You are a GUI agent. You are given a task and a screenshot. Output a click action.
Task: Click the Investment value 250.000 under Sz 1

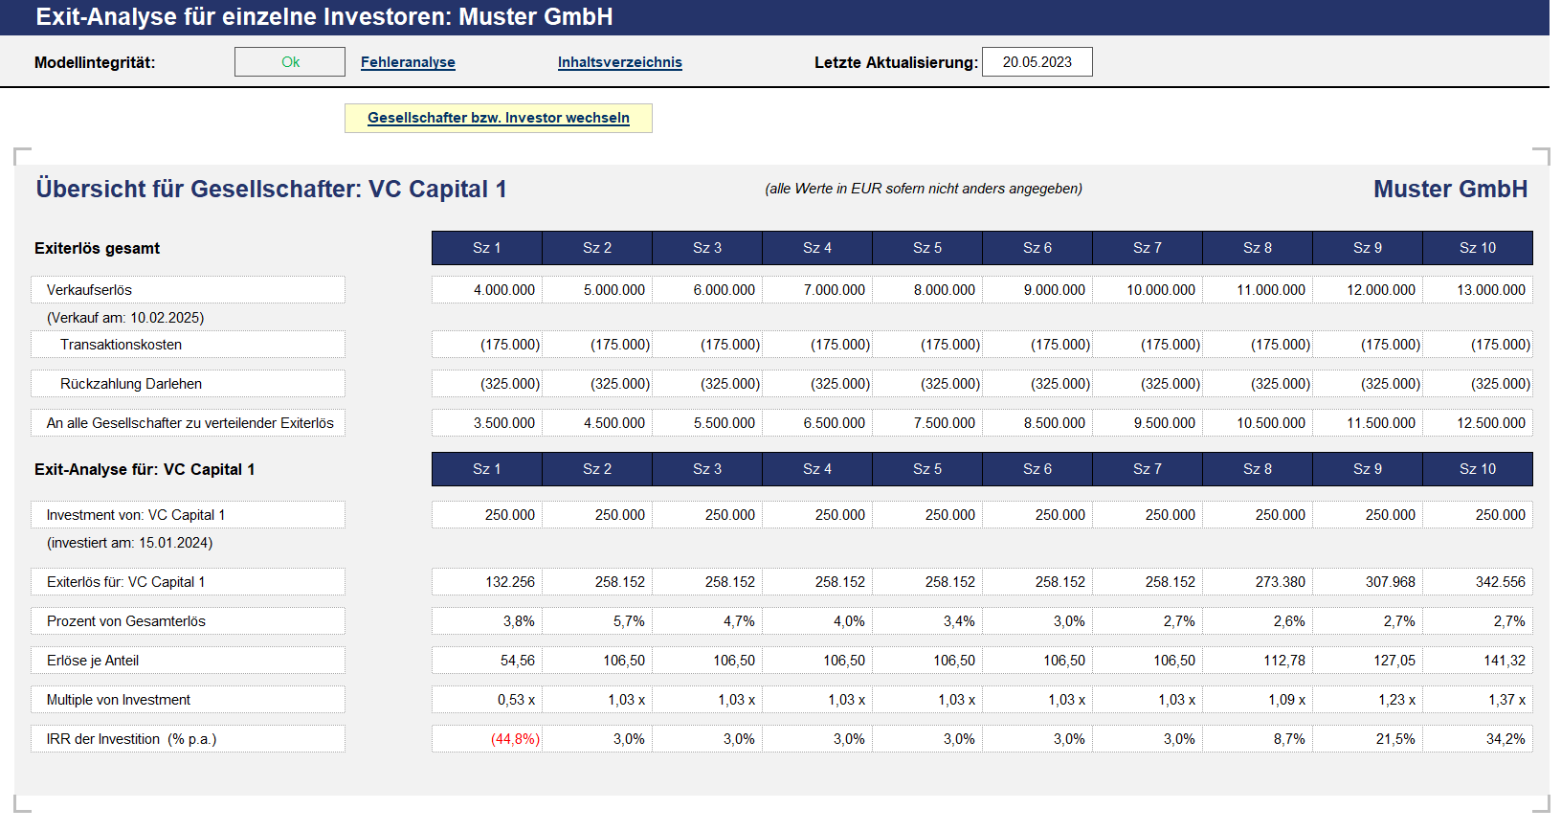point(487,515)
